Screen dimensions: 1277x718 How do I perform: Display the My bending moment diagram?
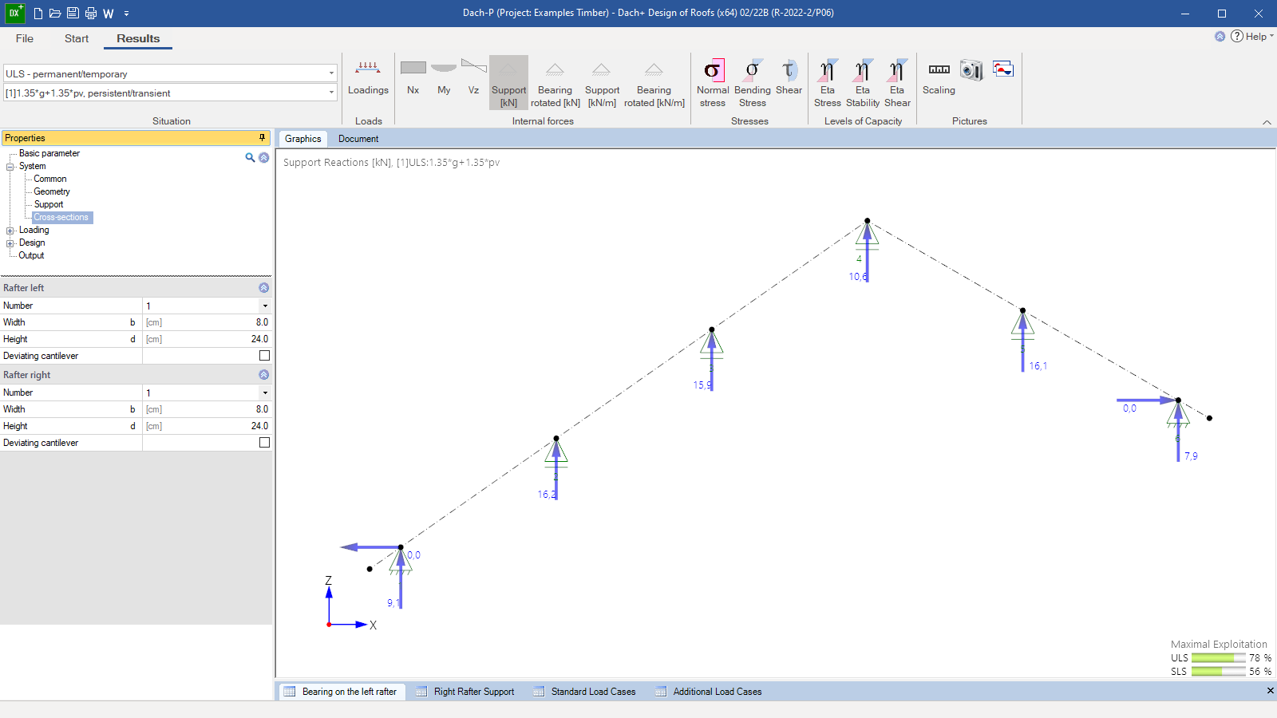(444, 78)
